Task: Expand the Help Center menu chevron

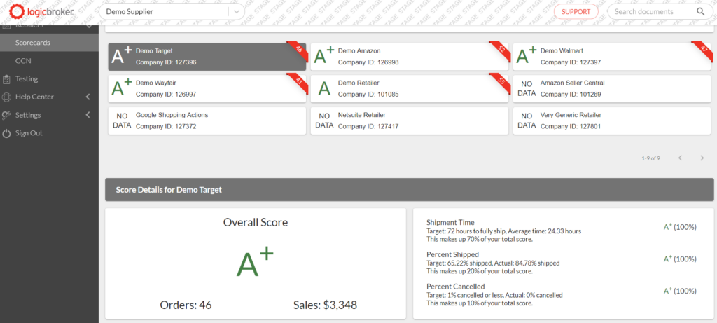Action: coord(88,97)
